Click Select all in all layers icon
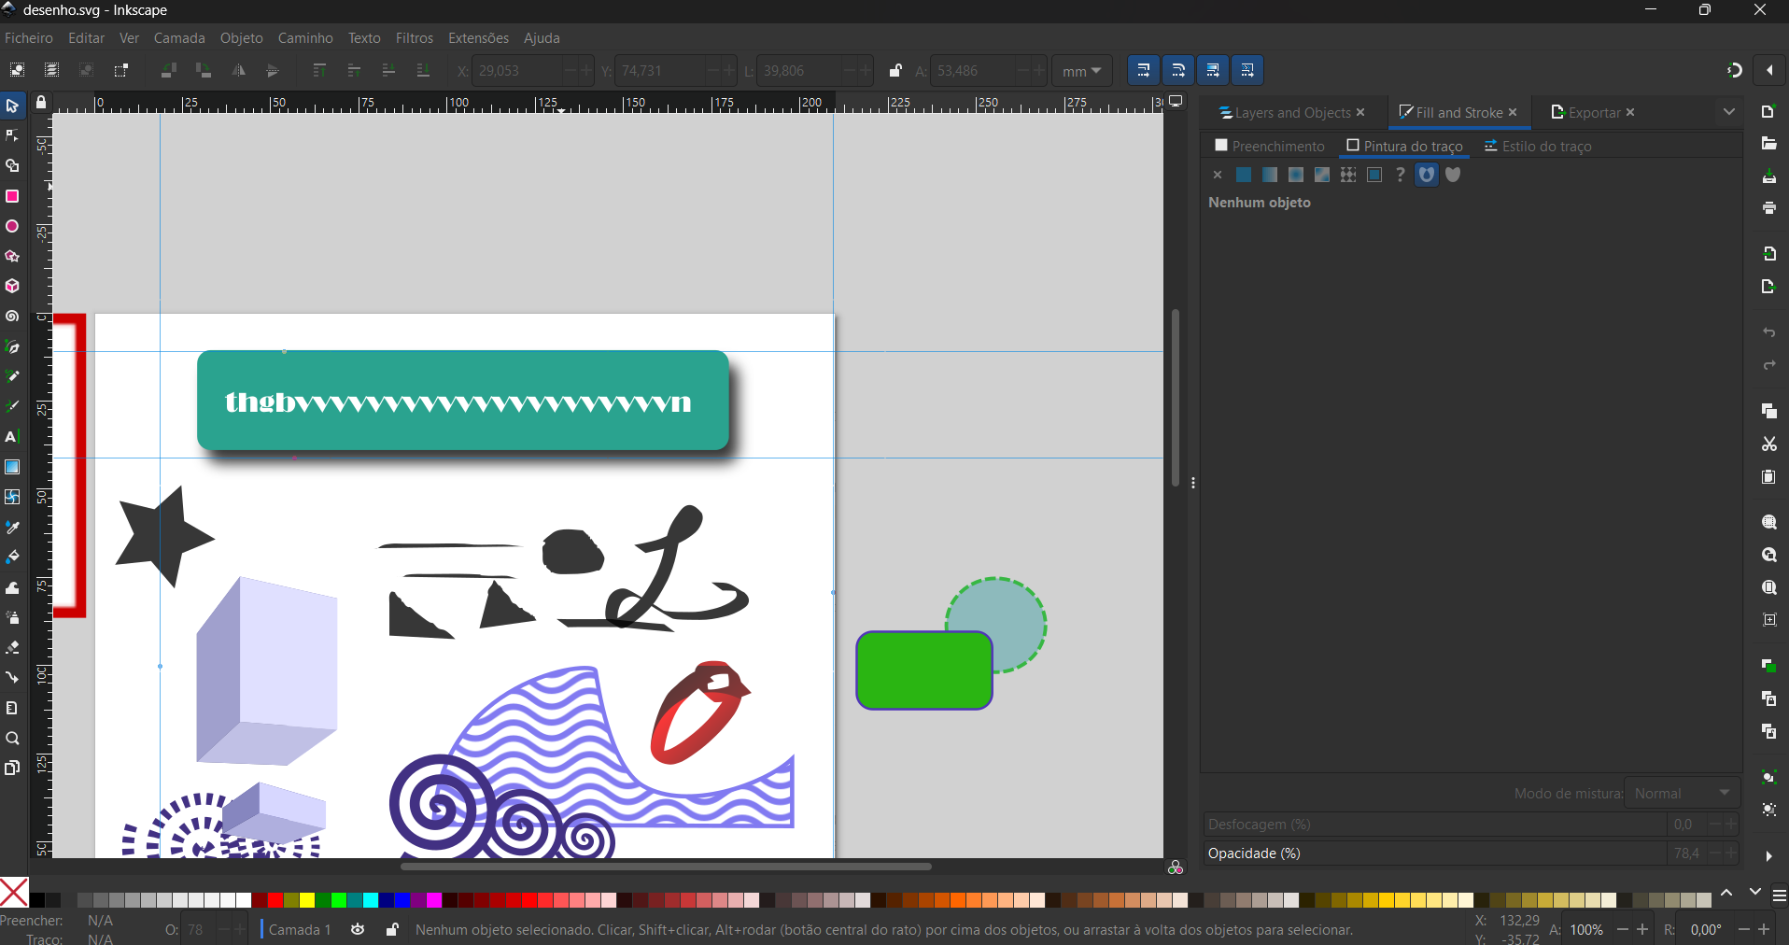Viewport: 1789px width, 945px height. 52,70
